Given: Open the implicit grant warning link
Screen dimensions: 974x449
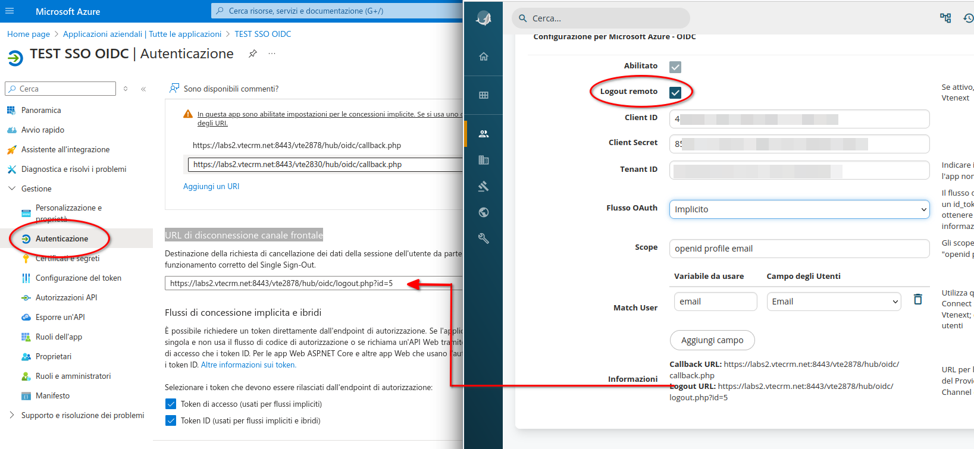Looking at the screenshot, I should tap(330, 118).
